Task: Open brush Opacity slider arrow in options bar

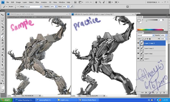Action: click(56, 7)
